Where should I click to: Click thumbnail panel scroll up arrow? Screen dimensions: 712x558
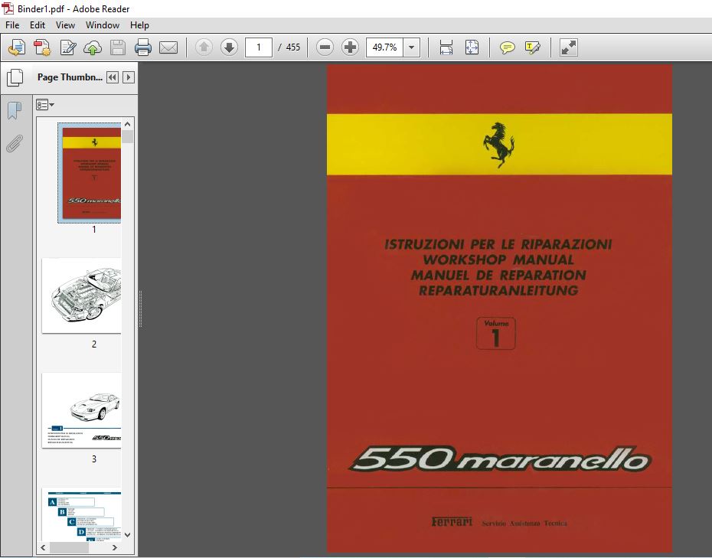click(x=128, y=123)
